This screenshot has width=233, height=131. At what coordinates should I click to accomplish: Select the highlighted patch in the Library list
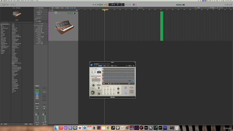[x=16, y=63]
